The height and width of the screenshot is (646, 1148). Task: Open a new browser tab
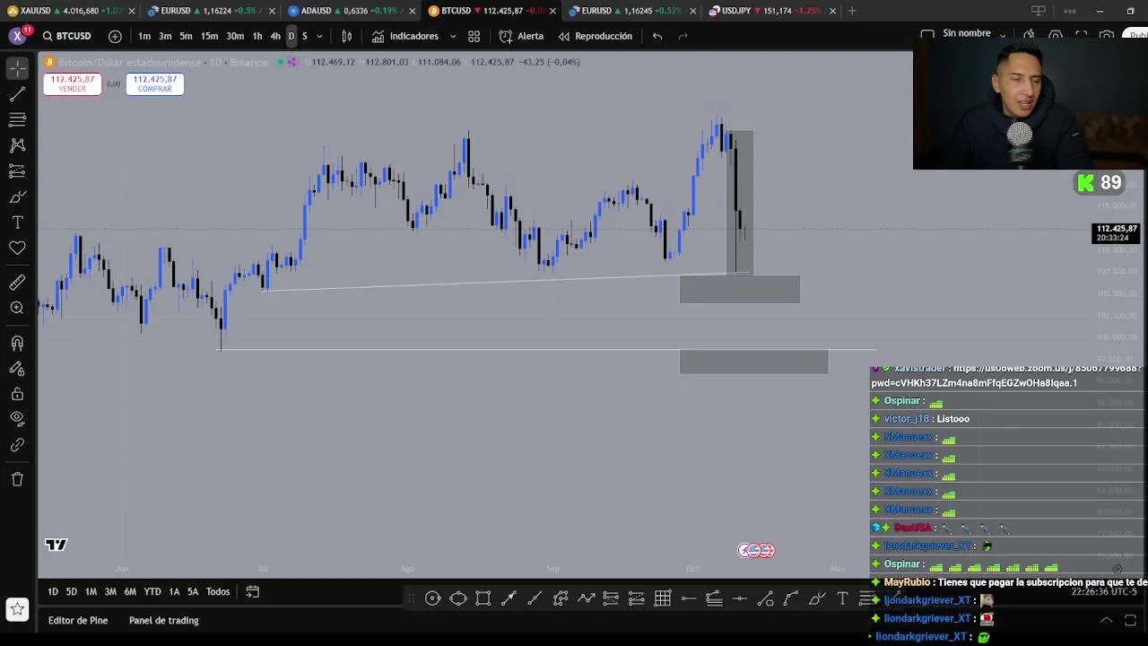click(852, 11)
